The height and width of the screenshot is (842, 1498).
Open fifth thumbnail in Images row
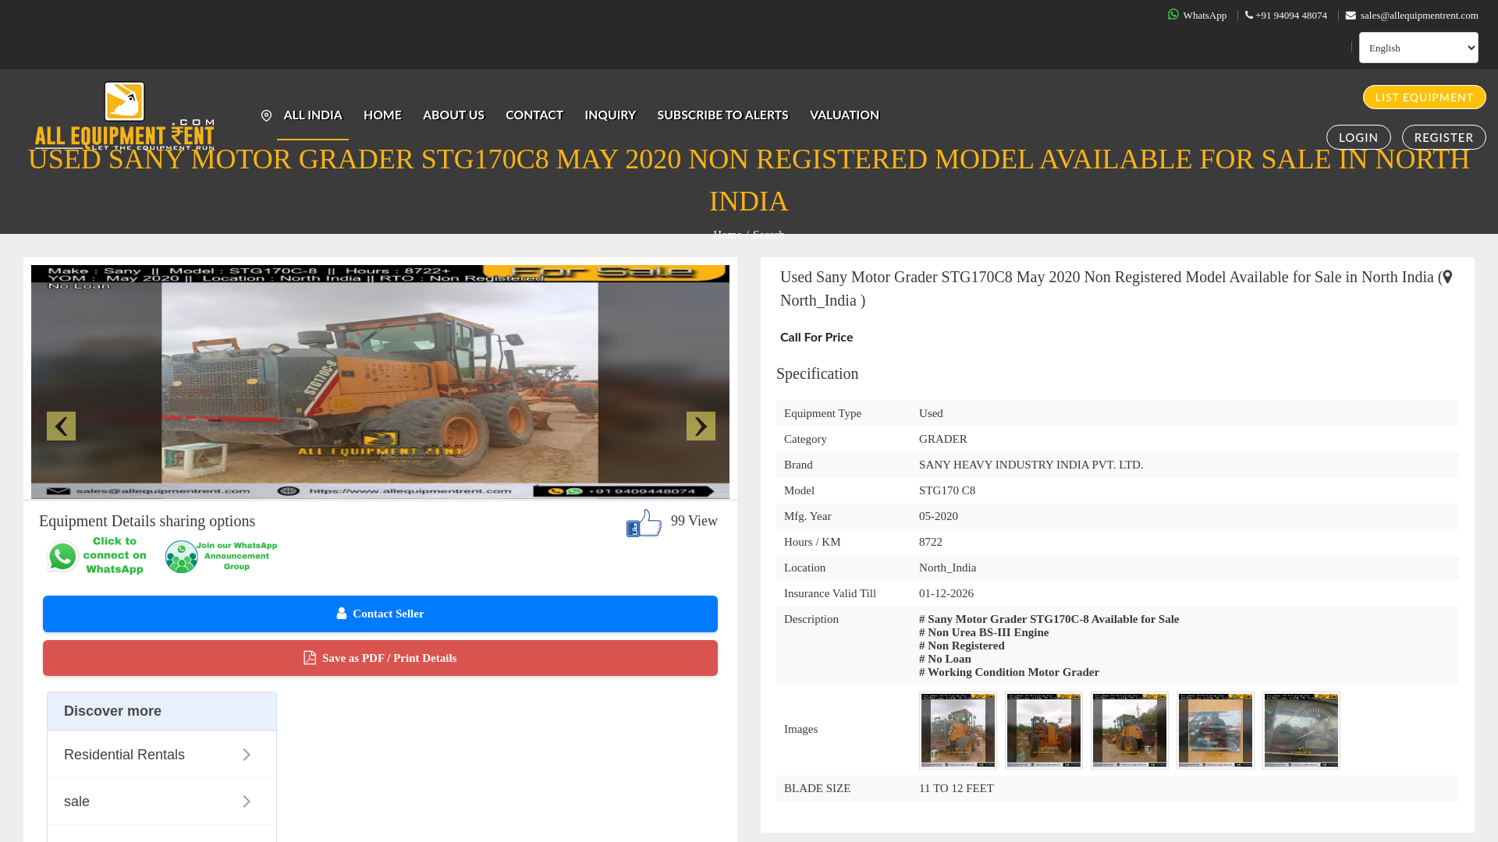(x=1301, y=731)
